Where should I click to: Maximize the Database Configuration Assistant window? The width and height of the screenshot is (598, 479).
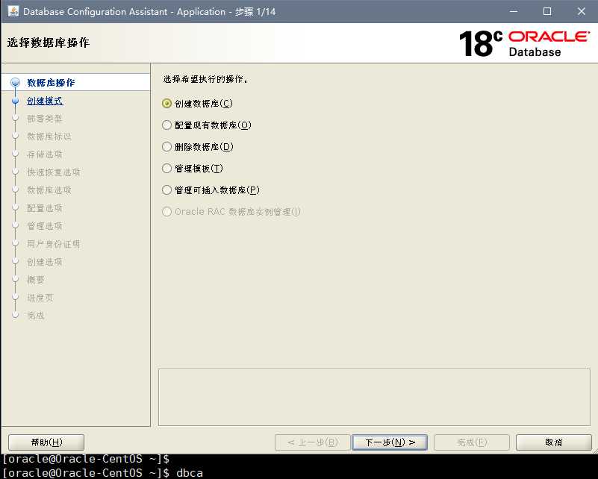(547, 11)
